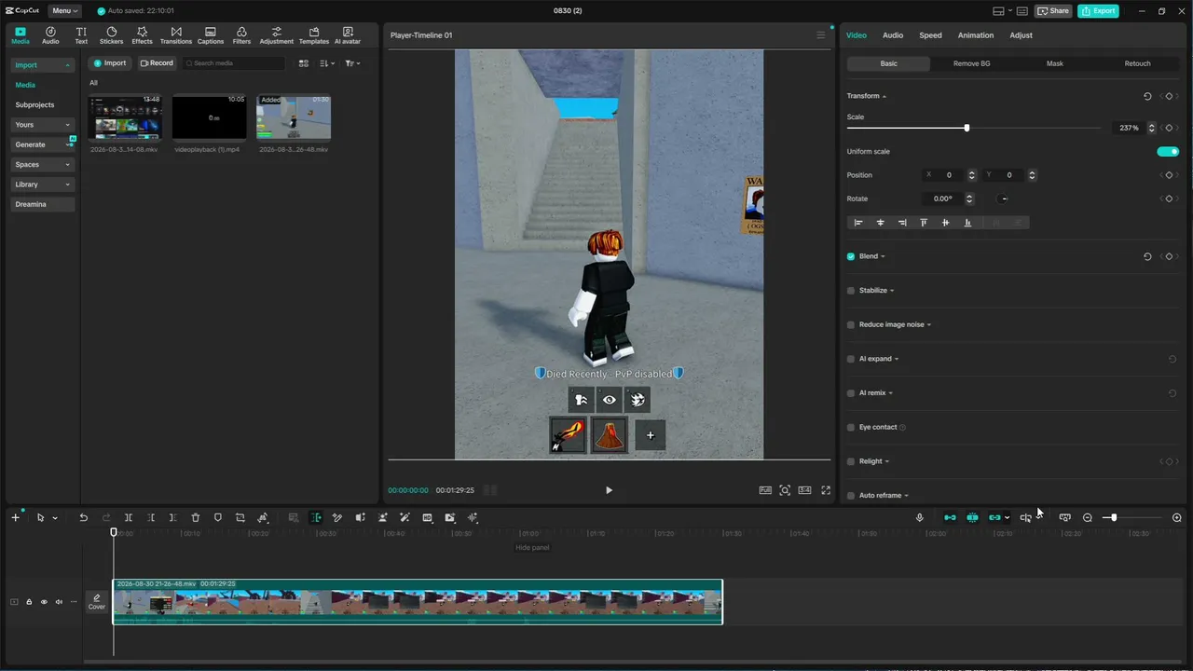
Task: Toggle the Uniform scale switch
Action: (x=1168, y=152)
